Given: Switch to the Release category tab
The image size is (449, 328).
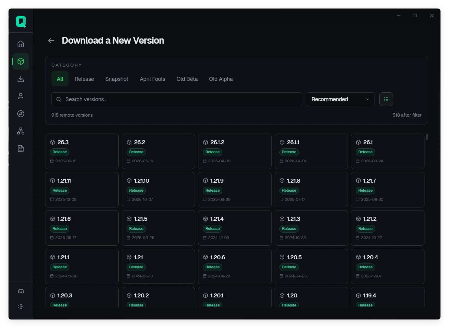Looking at the screenshot, I should coord(84,79).
